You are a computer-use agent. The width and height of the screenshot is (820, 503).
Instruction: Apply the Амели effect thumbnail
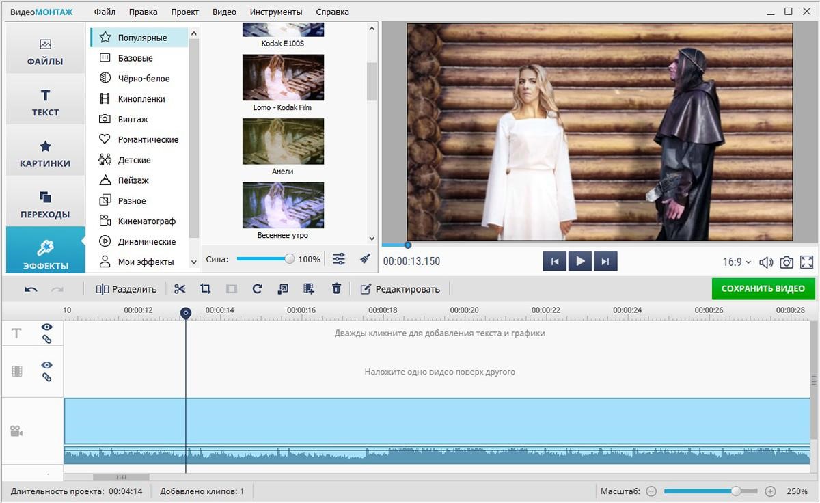(283, 141)
